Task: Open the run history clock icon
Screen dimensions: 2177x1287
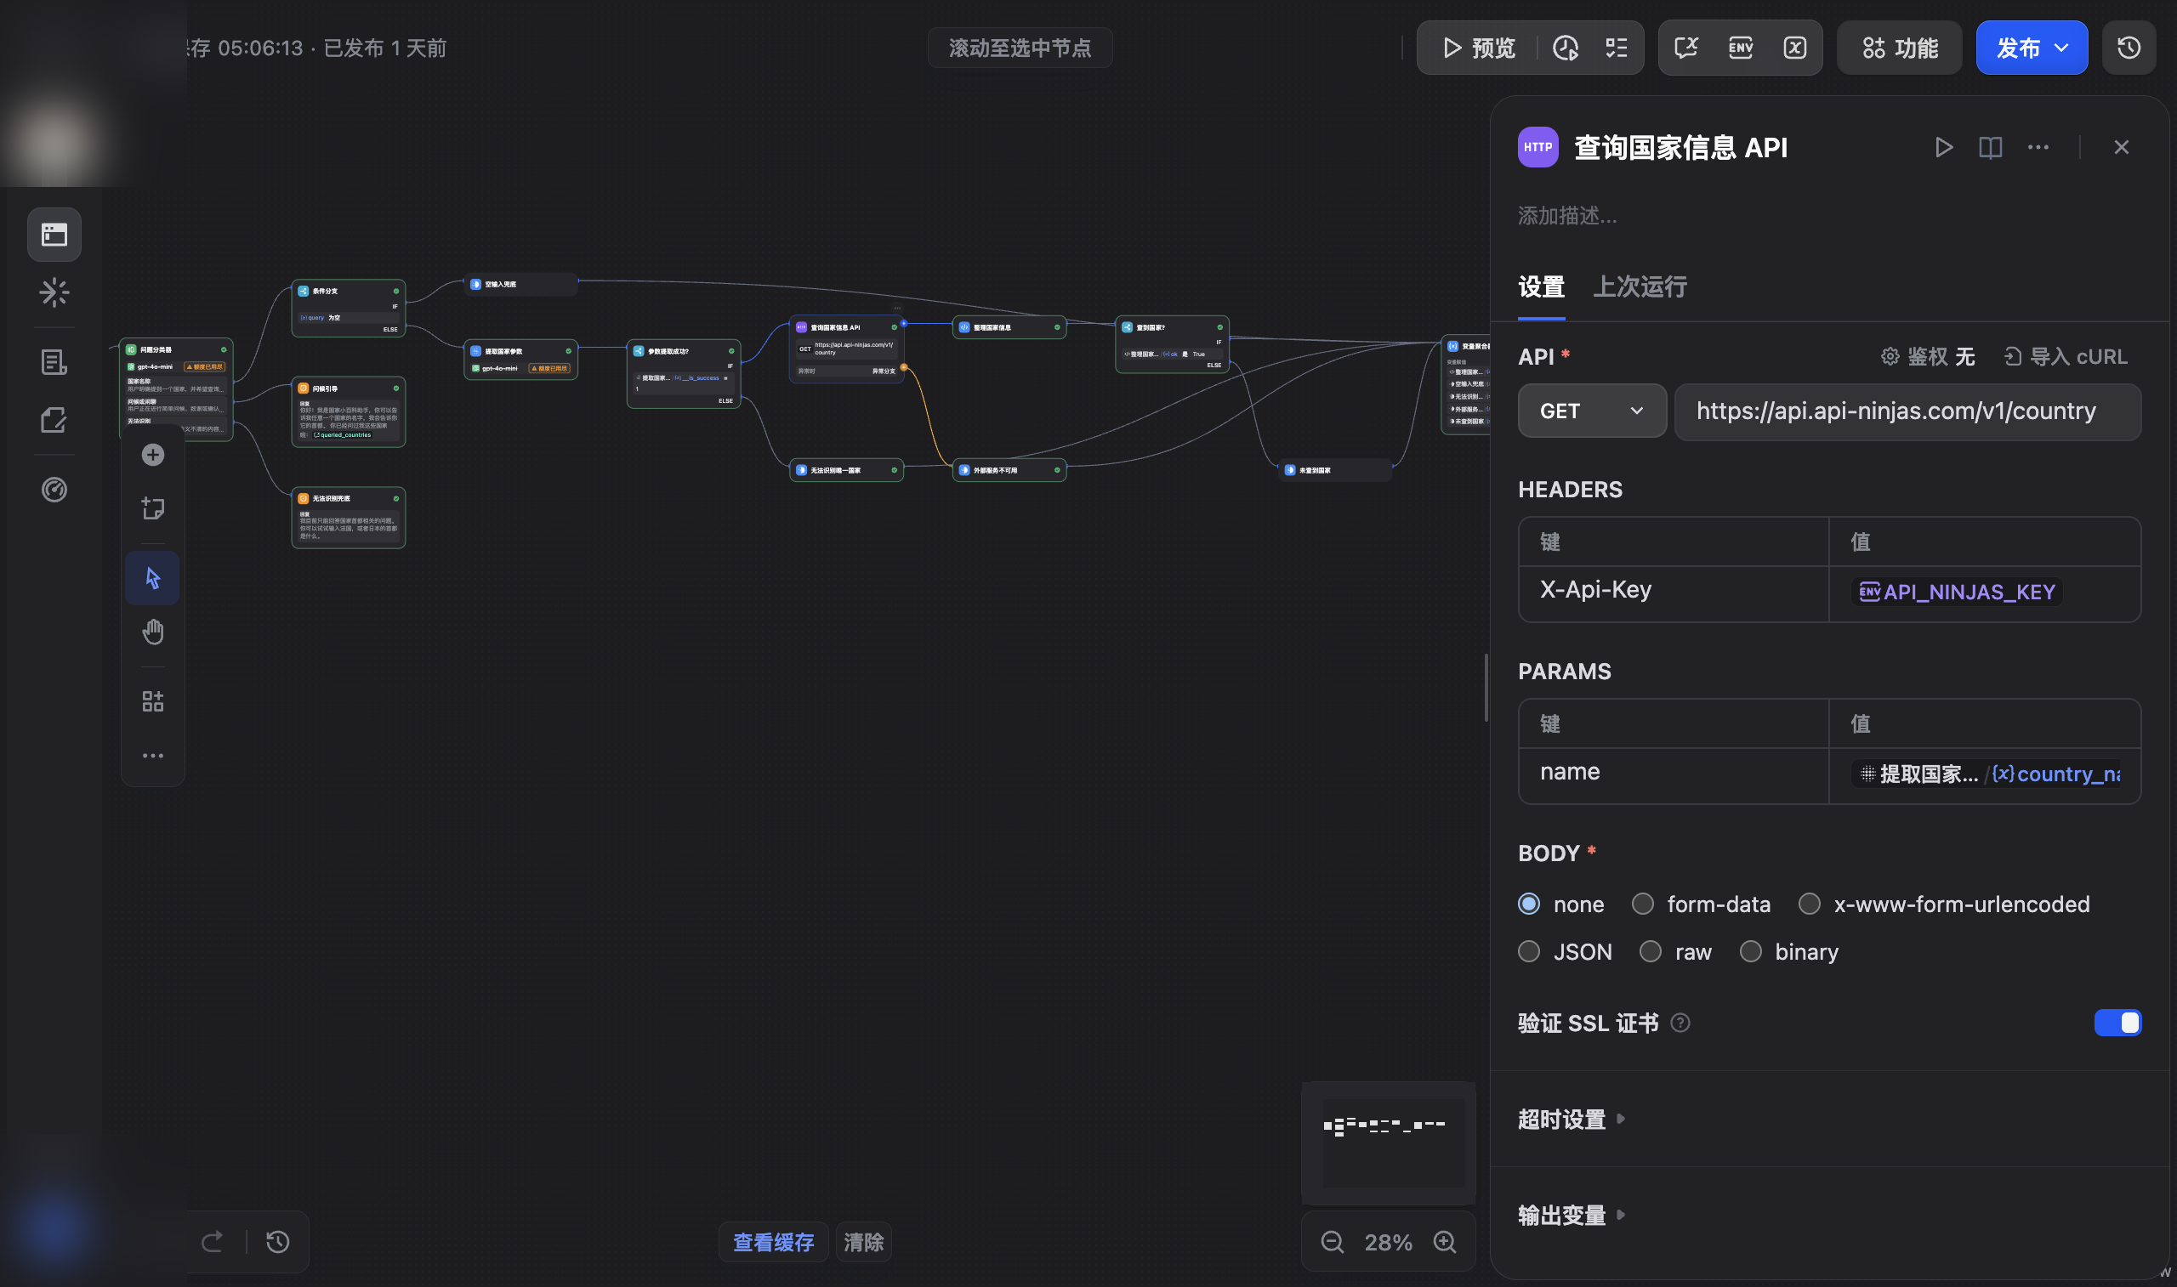Action: pos(1566,48)
